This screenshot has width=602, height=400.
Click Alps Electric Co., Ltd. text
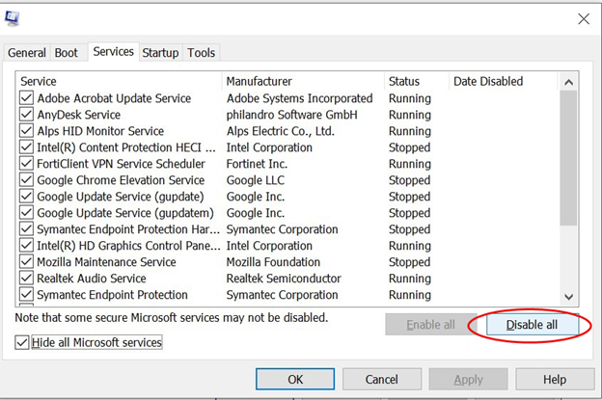pyautogui.click(x=281, y=131)
